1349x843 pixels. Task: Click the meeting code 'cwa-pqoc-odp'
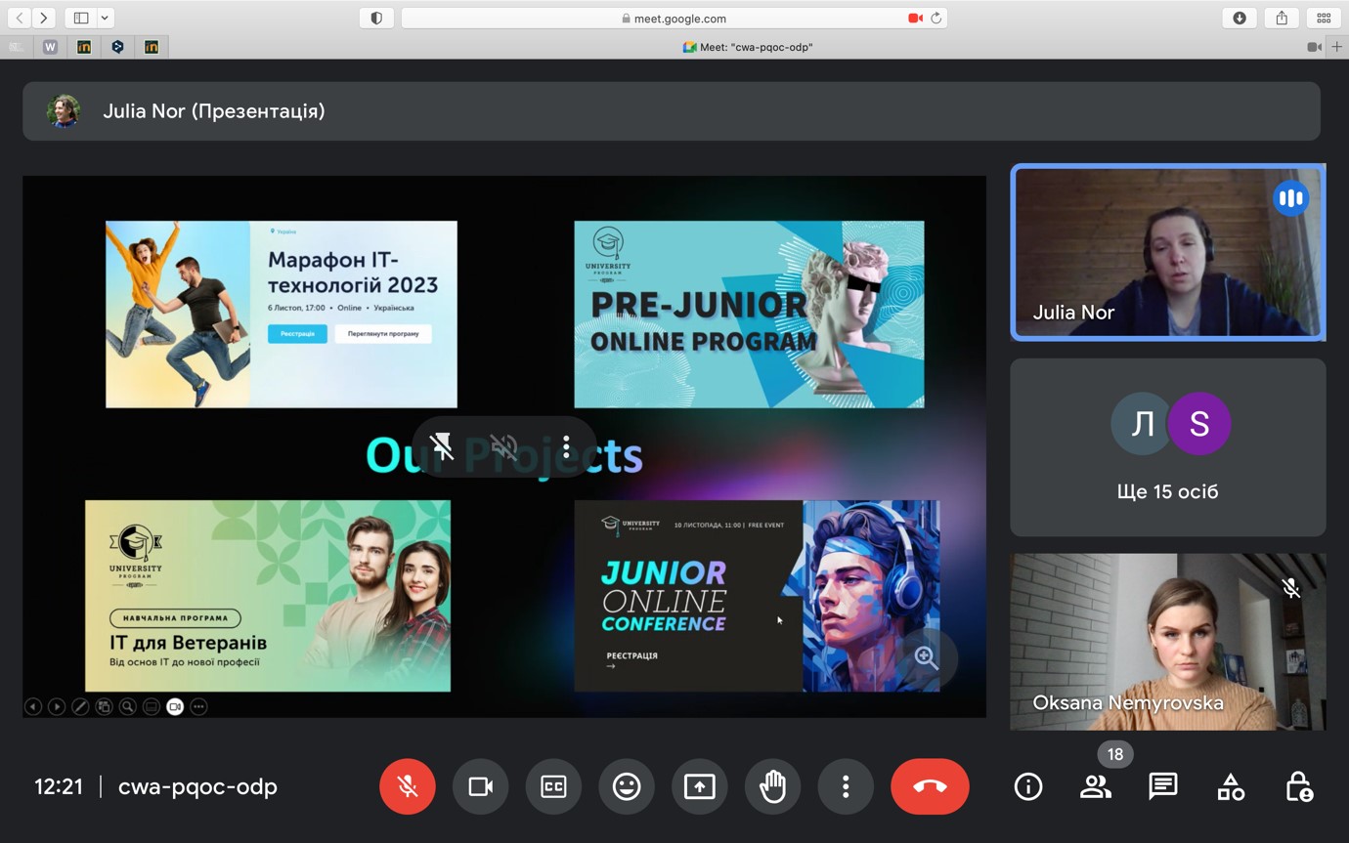(x=197, y=787)
